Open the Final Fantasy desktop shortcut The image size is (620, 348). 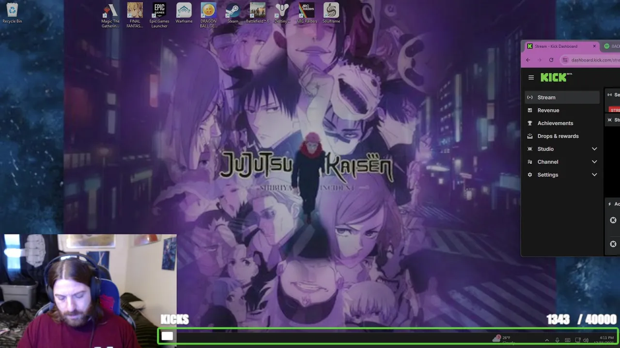point(135,15)
